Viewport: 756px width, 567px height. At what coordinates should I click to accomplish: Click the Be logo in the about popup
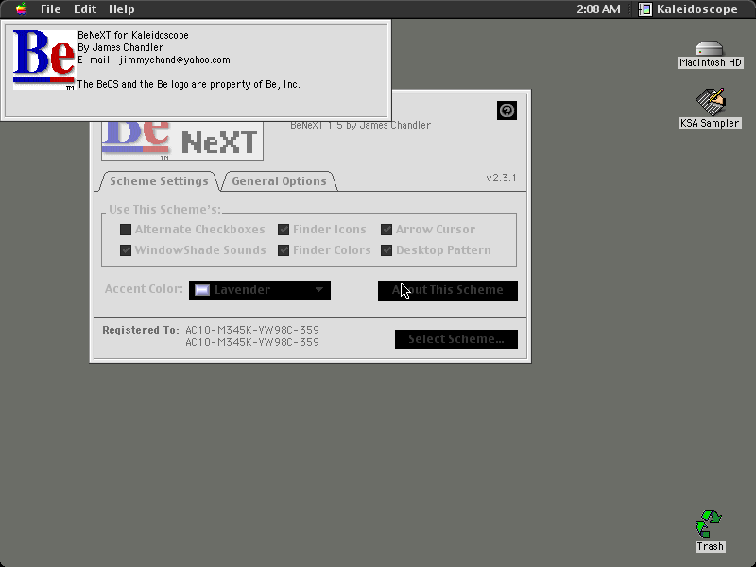43,60
